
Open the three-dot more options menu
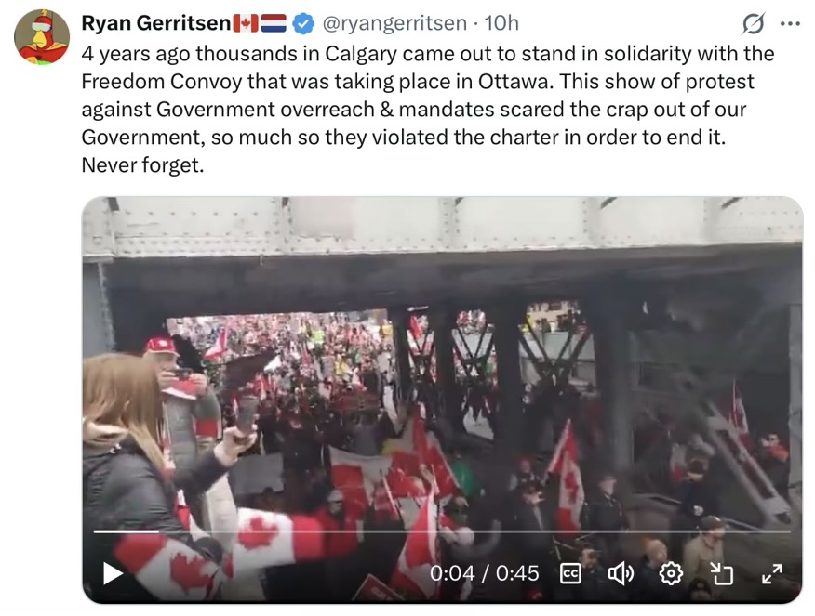tap(791, 23)
